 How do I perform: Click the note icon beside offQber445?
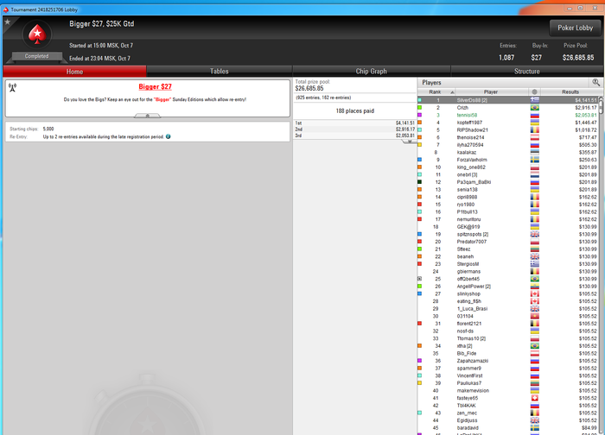coord(420,279)
